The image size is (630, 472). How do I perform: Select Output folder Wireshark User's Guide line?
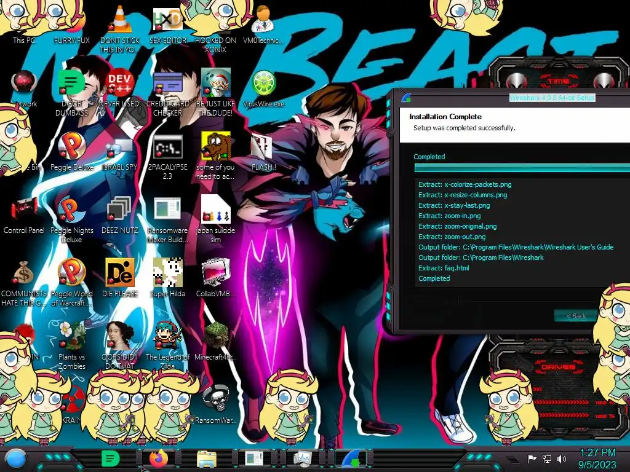[x=516, y=247]
